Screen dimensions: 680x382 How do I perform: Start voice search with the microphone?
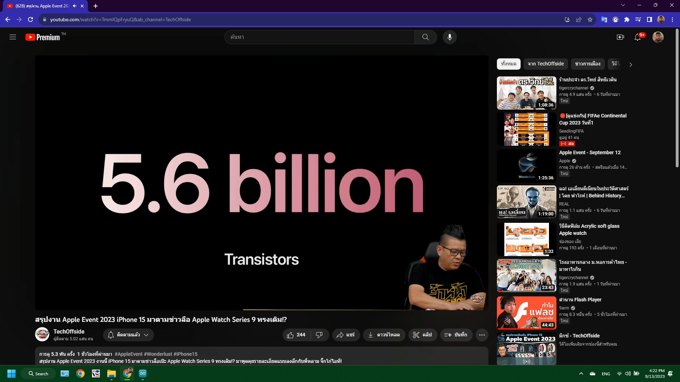point(449,37)
